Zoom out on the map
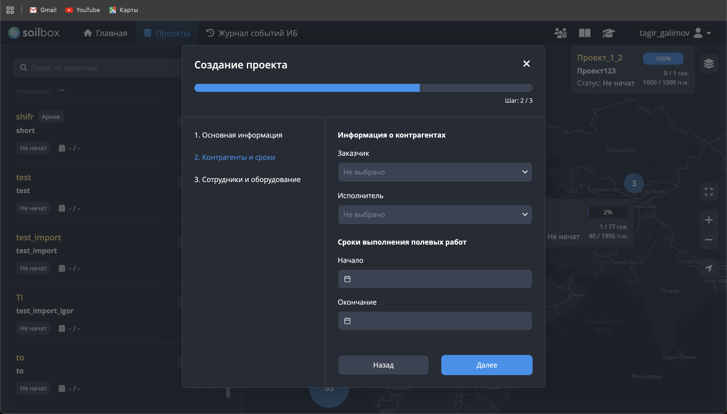The image size is (727, 414). pyautogui.click(x=708, y=240)
